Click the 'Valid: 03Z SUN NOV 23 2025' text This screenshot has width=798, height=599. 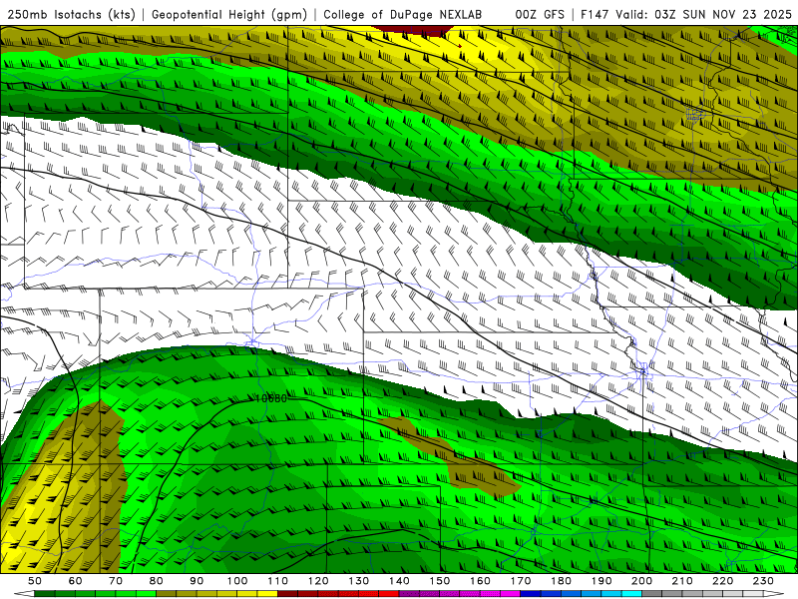[x=704, y=14]
